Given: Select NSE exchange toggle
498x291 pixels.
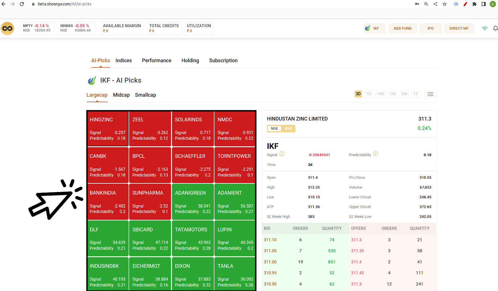Looking at the screenshot, I should [274, 129].
